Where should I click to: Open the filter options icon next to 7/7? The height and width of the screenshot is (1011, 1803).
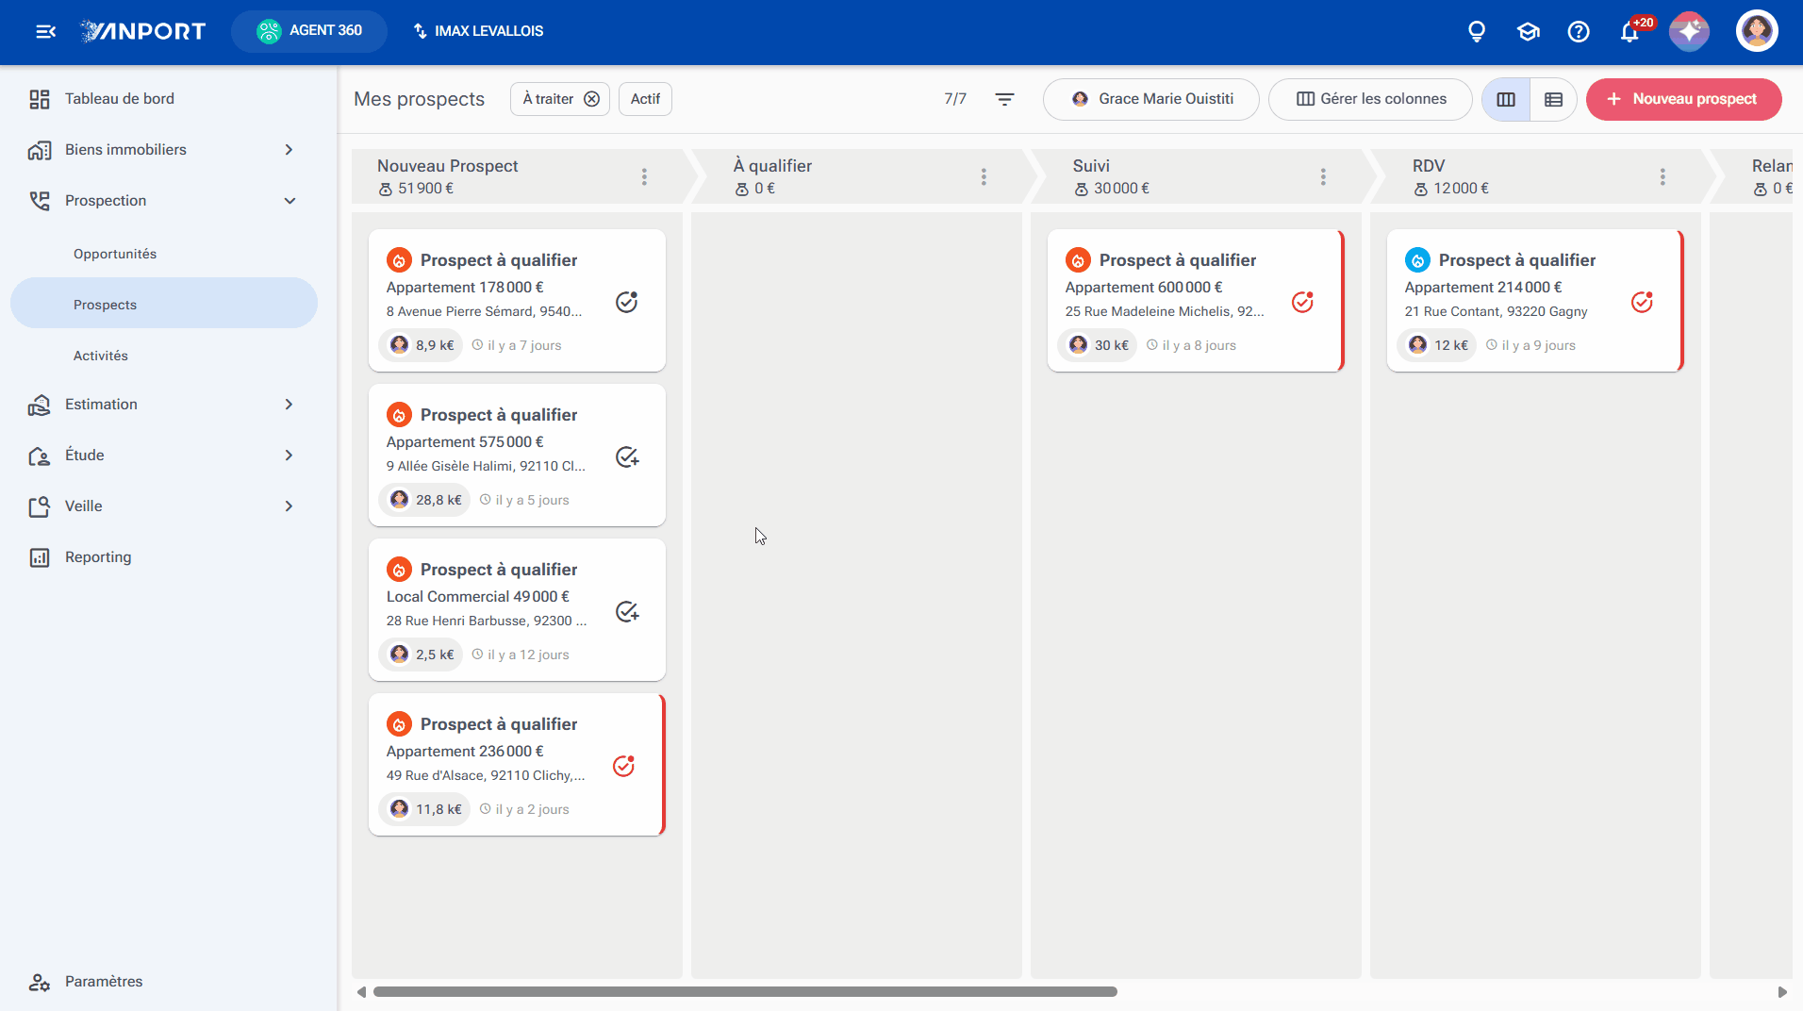1005,99
